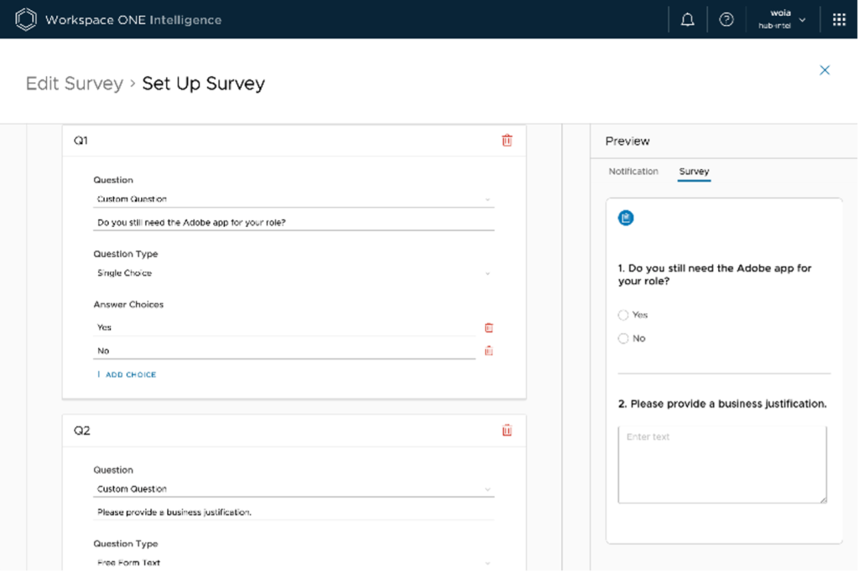Switch to the Notification preview tab
The image size is (859, 572).
pyautogui.click(x=633, y=172)
